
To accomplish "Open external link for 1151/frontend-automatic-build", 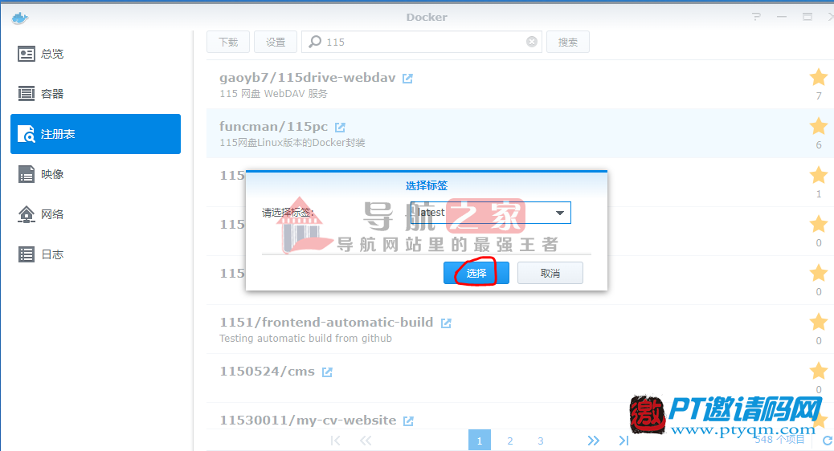I will (x=446, y=323).
